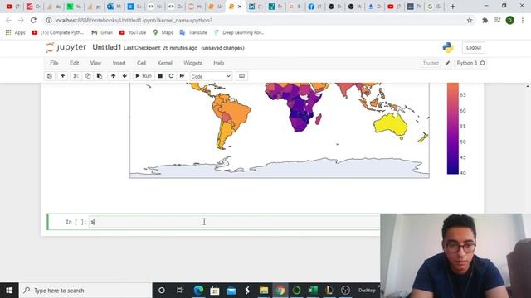Reload the page with refresh icon
The height and width of the screenshot is (298, 531).
(33, 20)
